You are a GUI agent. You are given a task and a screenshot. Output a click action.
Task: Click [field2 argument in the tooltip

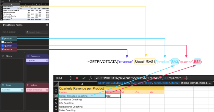point(166,83)
